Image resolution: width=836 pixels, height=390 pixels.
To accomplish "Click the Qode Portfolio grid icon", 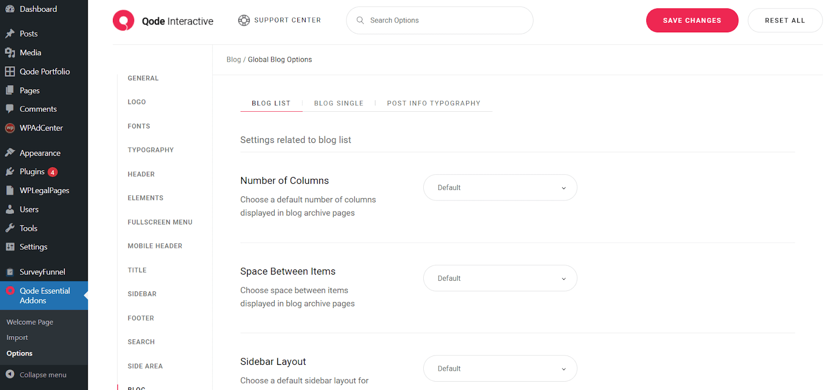I will [10, 72].
